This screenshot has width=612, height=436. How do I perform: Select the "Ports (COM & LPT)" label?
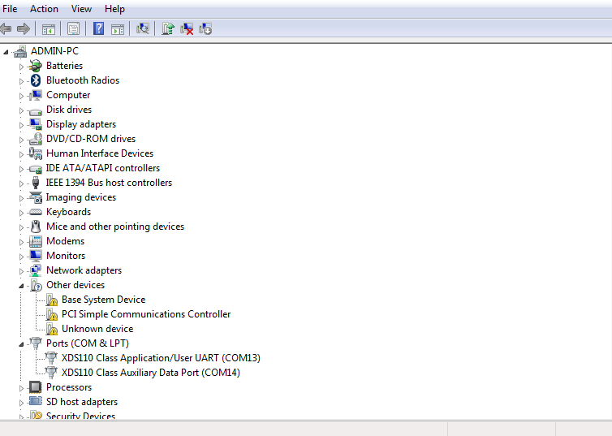tap(88, 343)
